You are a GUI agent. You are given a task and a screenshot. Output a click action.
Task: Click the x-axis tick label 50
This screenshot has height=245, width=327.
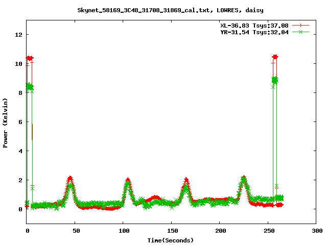(76, 231)
